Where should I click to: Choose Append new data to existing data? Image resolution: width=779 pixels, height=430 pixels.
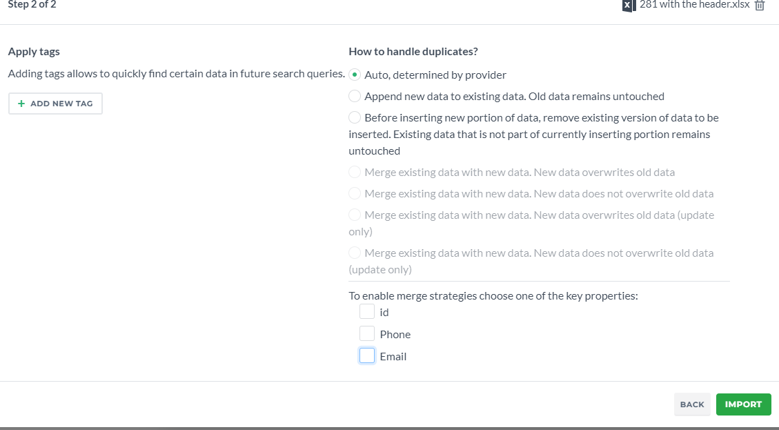pos(354,96)
